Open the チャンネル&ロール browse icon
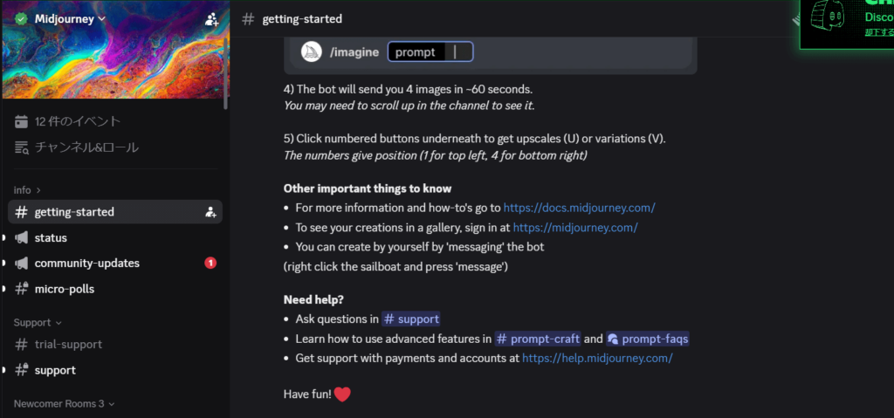 pyautogui.click(x=22, y=147)
